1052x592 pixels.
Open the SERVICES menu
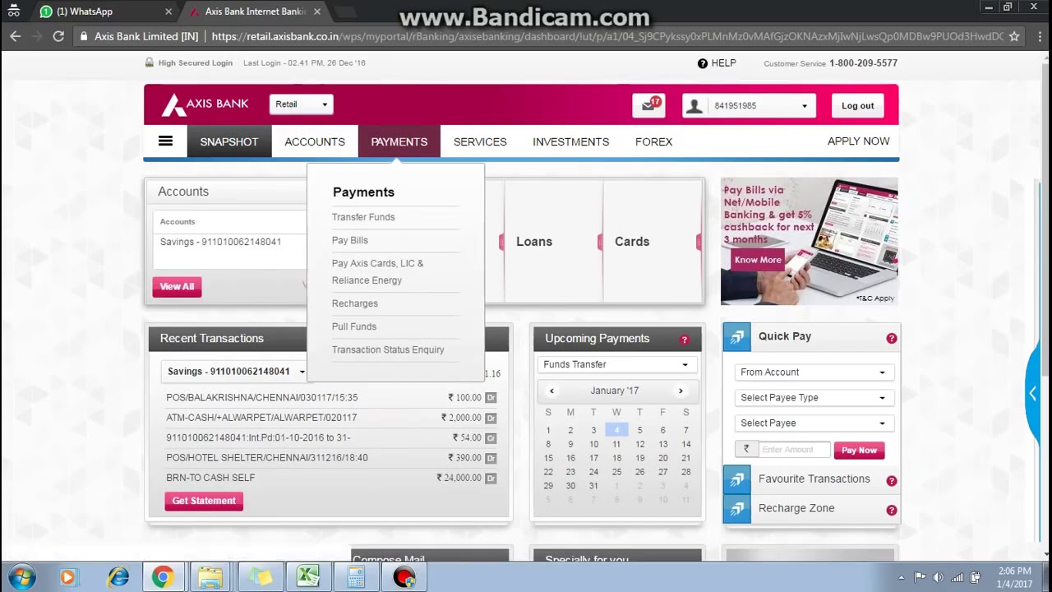480,141
